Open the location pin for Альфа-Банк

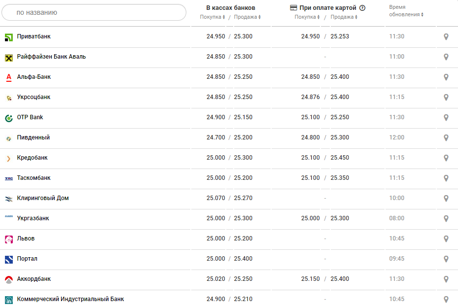tap(446, 77)
